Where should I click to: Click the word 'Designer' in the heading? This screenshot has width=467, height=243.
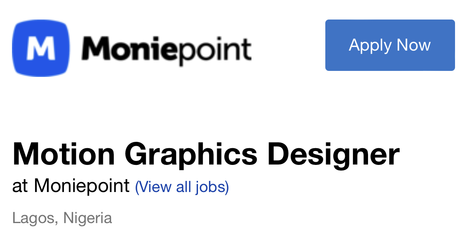click(x=333, y=155)
